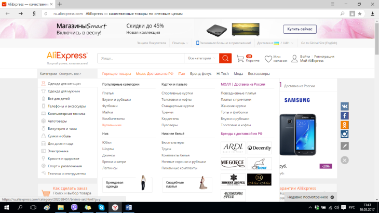Open the Бренд-фокус tab
The width and height of the screenshot is (379, 213).
[x=200, y=73]
